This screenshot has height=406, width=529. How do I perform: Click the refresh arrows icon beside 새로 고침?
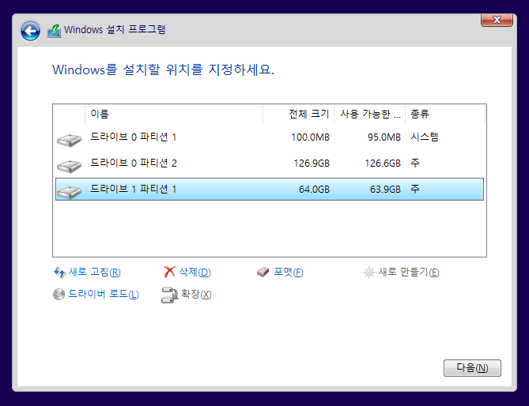point(59,273)
